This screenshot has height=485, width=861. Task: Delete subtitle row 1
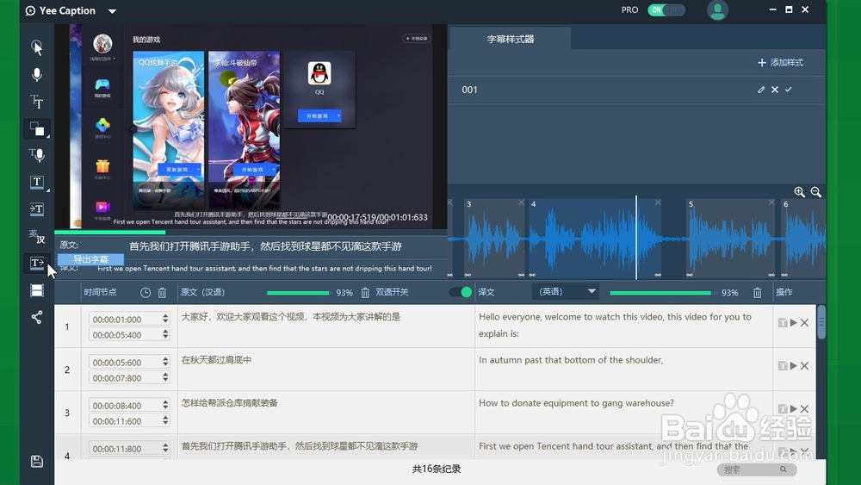pos(804,322)
